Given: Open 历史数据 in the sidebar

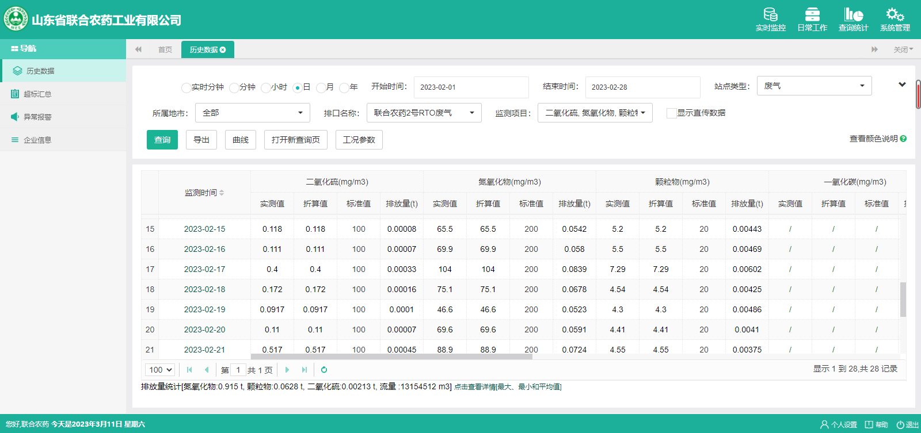Looking at the screenshot, I should (x=63, y=71).
